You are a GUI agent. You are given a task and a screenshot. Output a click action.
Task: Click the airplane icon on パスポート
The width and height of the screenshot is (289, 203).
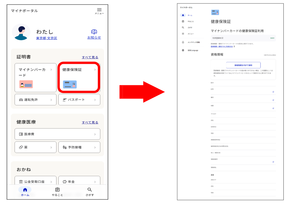point(65,100)
